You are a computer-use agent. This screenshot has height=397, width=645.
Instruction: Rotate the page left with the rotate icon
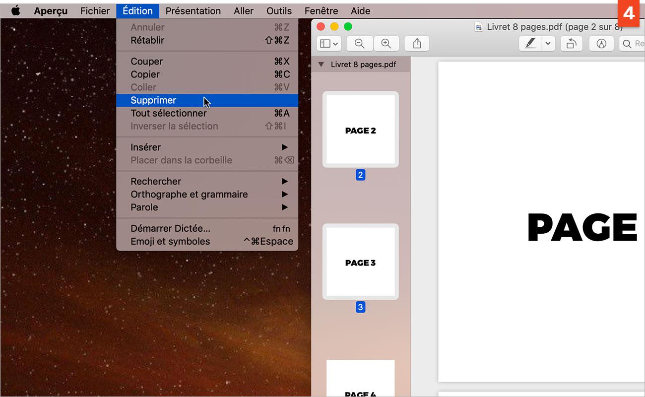pos(571,44)
